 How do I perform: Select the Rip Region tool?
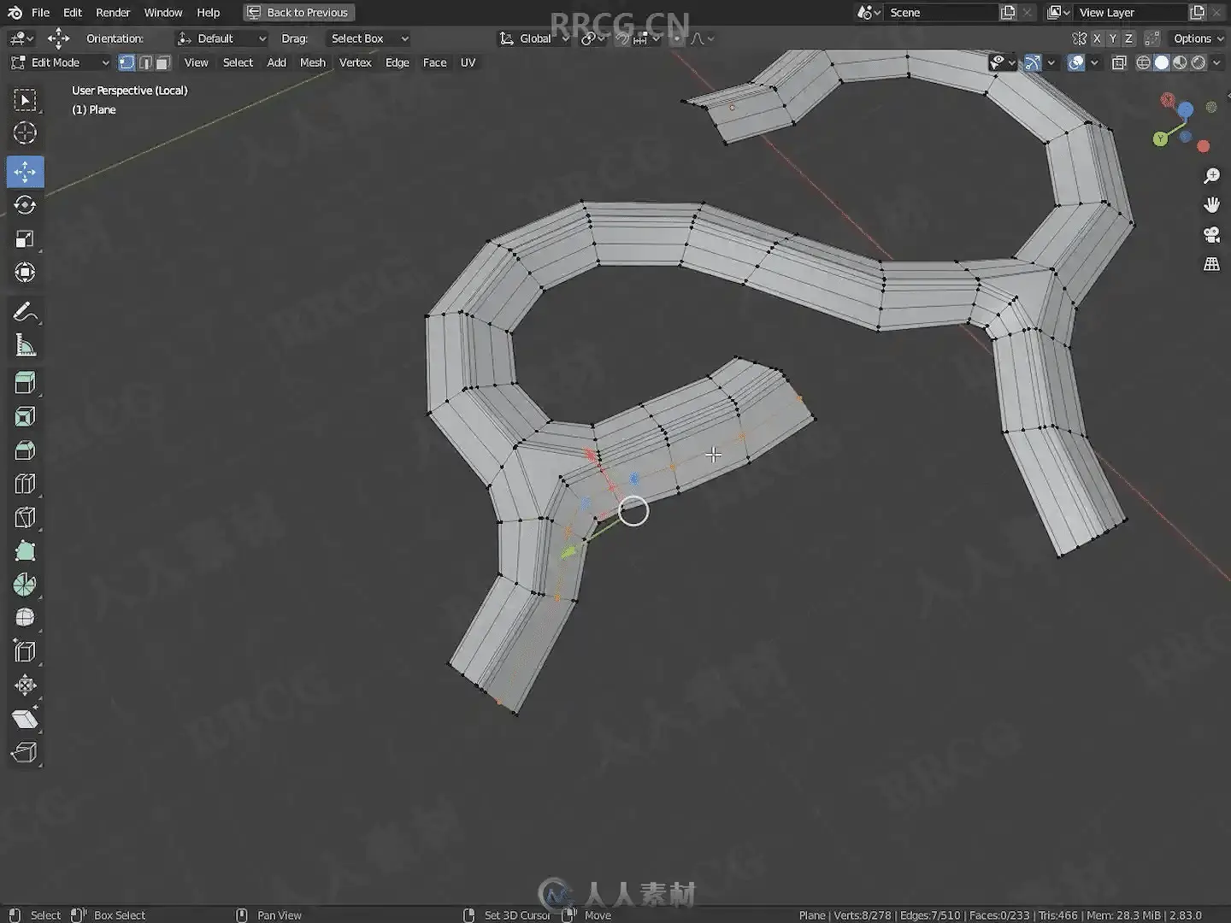(x=25, y=752)
